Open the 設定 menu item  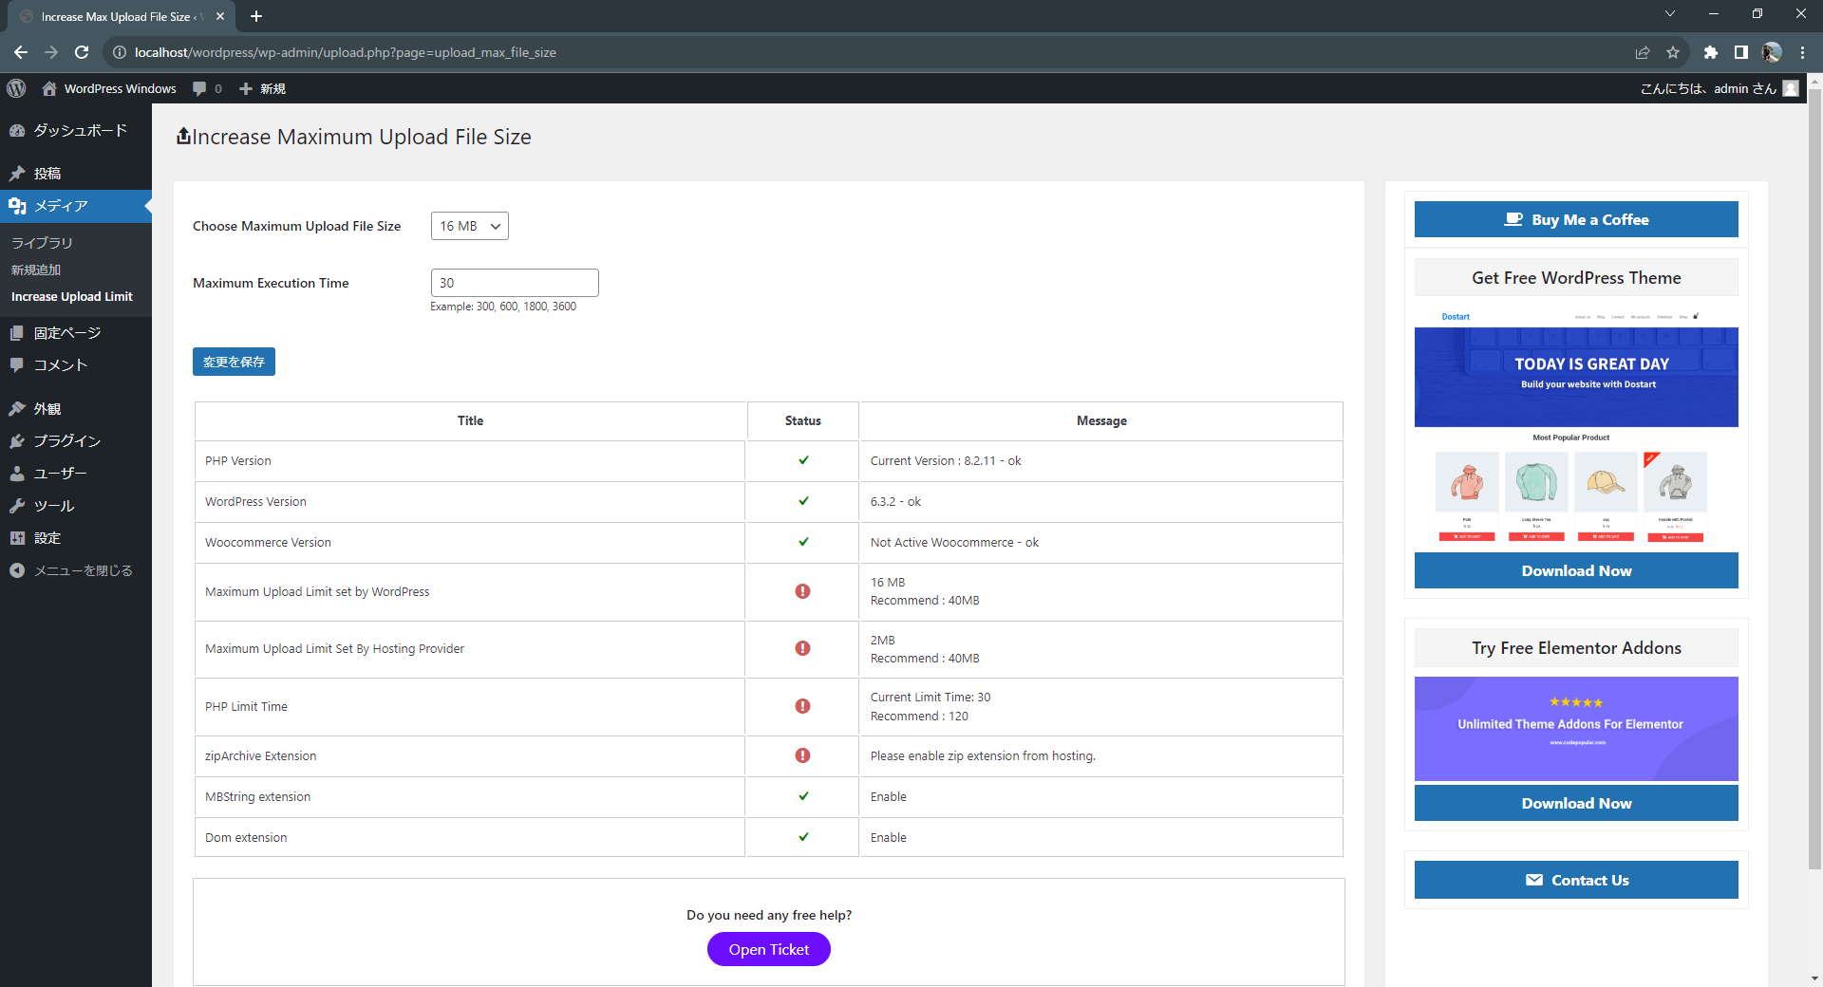click(47, 538)
